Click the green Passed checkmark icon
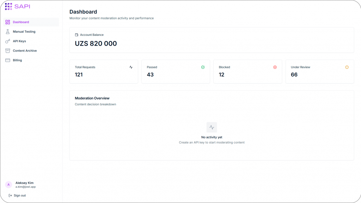This screenshot has width=361, height=203. tap(203, 67)
